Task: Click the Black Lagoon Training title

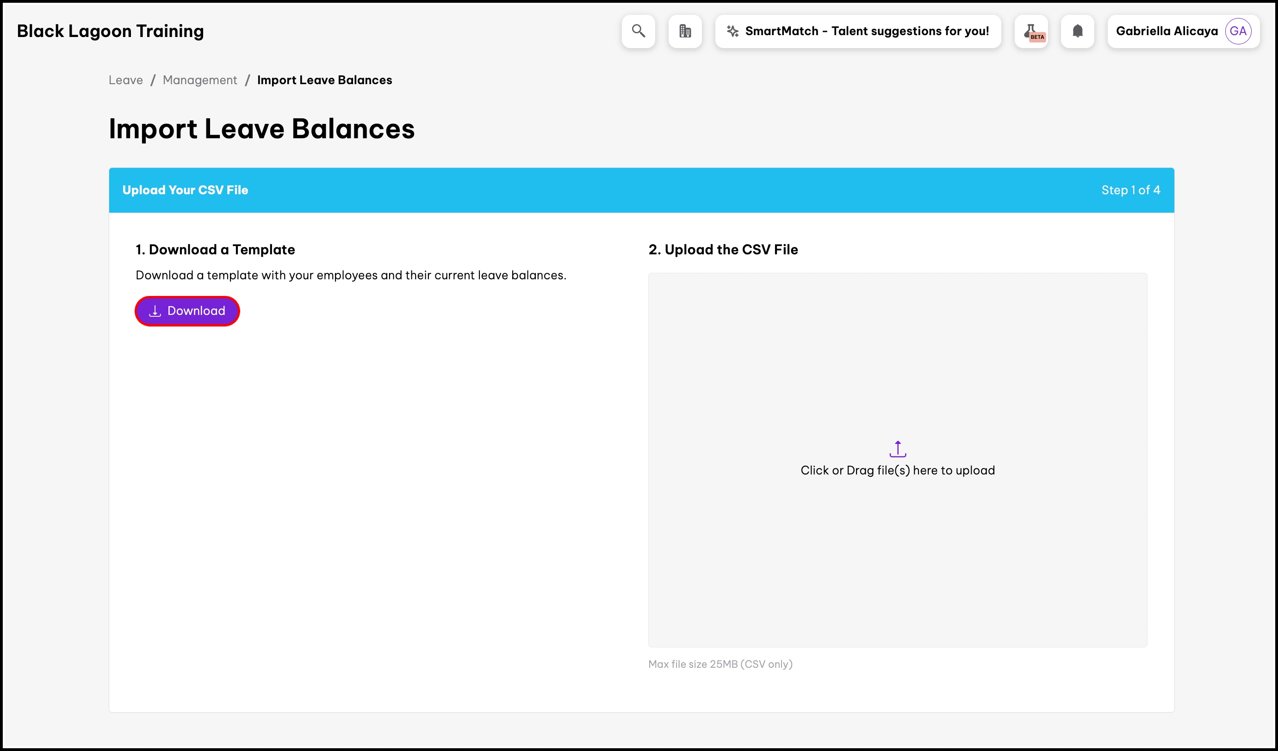Action: (110, 31)
